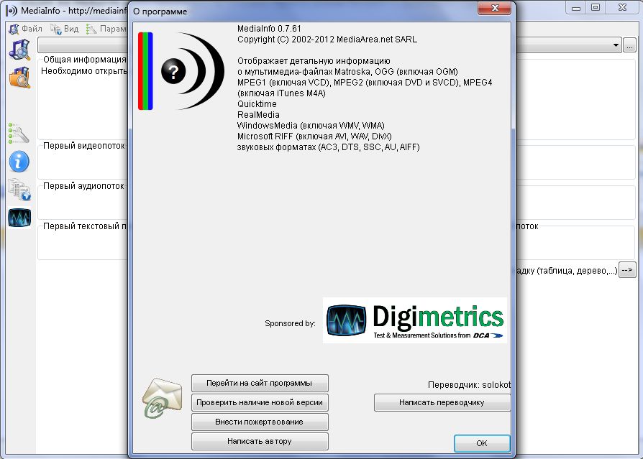This screenshot has width=643, height=459.
Task: Click the envelope email icon
Action: tap(163, 397)
